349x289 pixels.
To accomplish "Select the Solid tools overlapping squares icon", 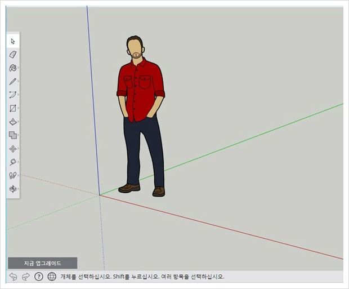I will tap(13, 135).
